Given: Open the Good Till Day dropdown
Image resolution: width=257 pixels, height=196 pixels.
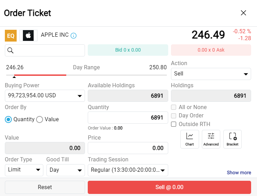Looking at the screenshot, I should click(x=66, y=170).
